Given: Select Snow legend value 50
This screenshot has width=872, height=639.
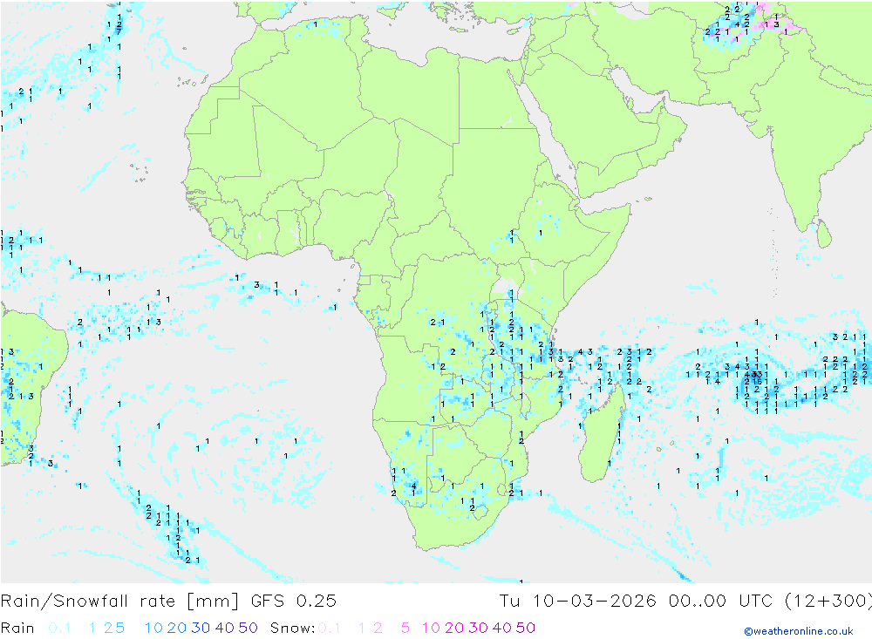Looking at the screenshot, I should coord(526,628).
